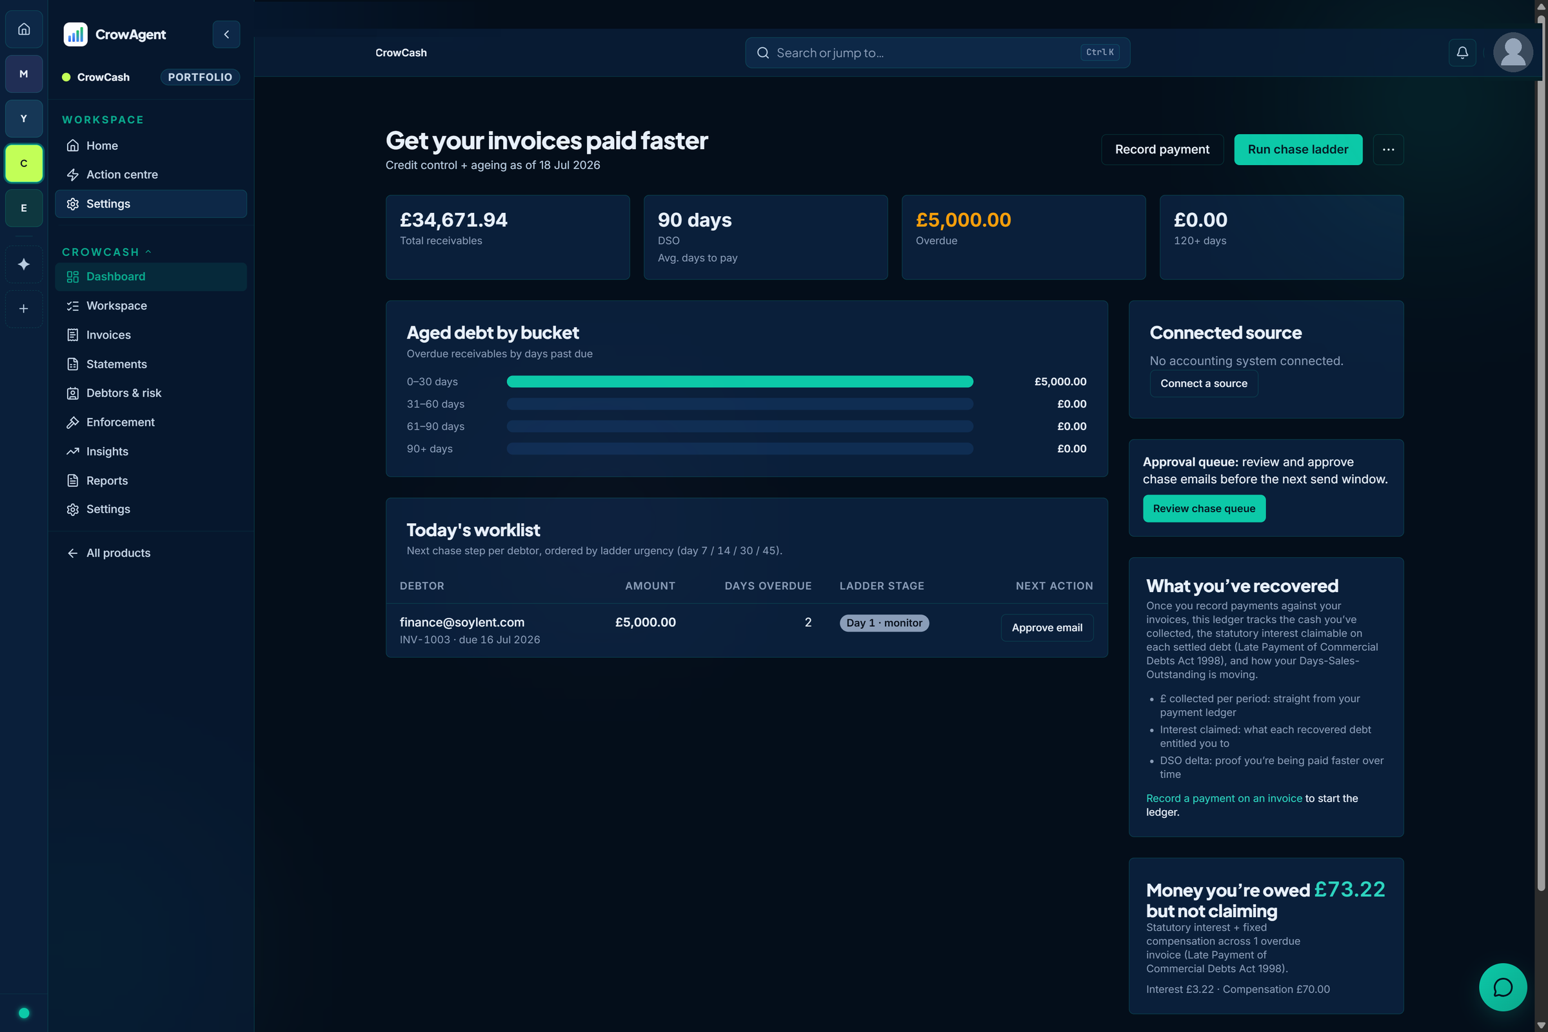Screen dimensions: 1548x1032
Task: Click Connect a source
Action: tap(1204, 384)
